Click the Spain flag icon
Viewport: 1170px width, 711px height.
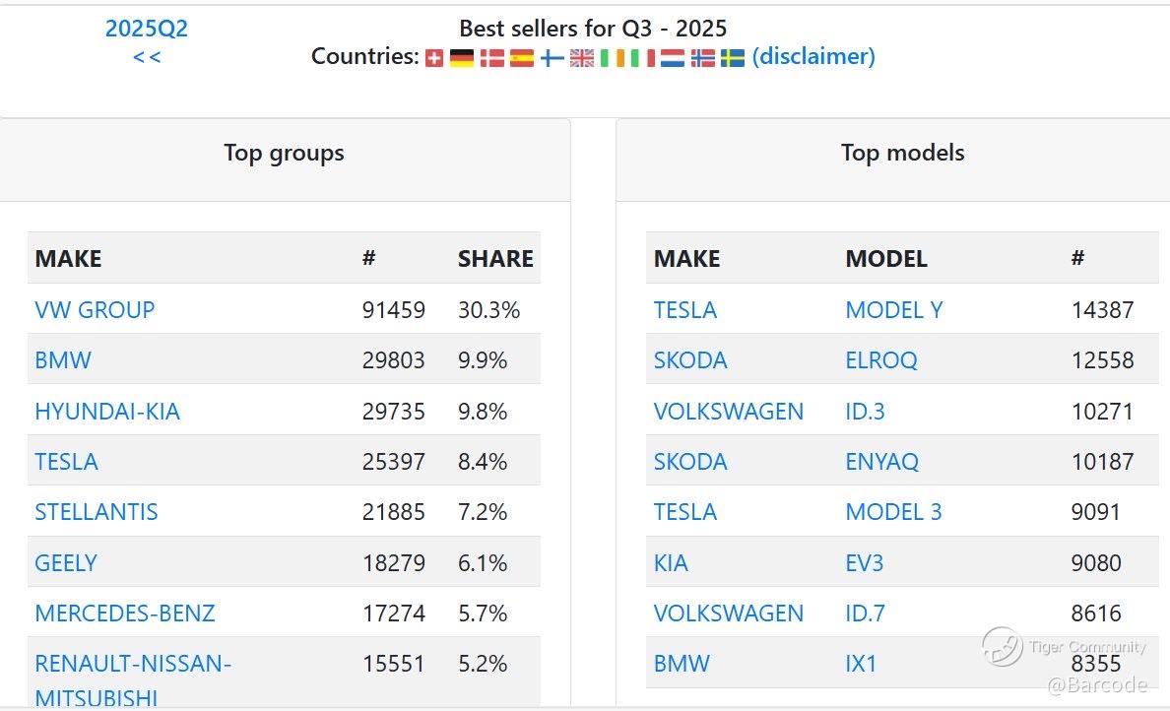point(522,58)
